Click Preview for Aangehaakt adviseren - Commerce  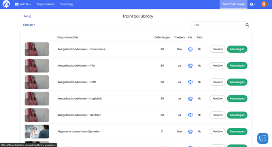pyautogui.click(x=217, y=49)
